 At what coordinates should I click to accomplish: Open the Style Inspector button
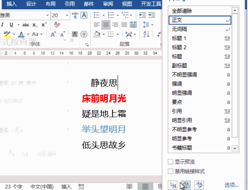(185, 185)
